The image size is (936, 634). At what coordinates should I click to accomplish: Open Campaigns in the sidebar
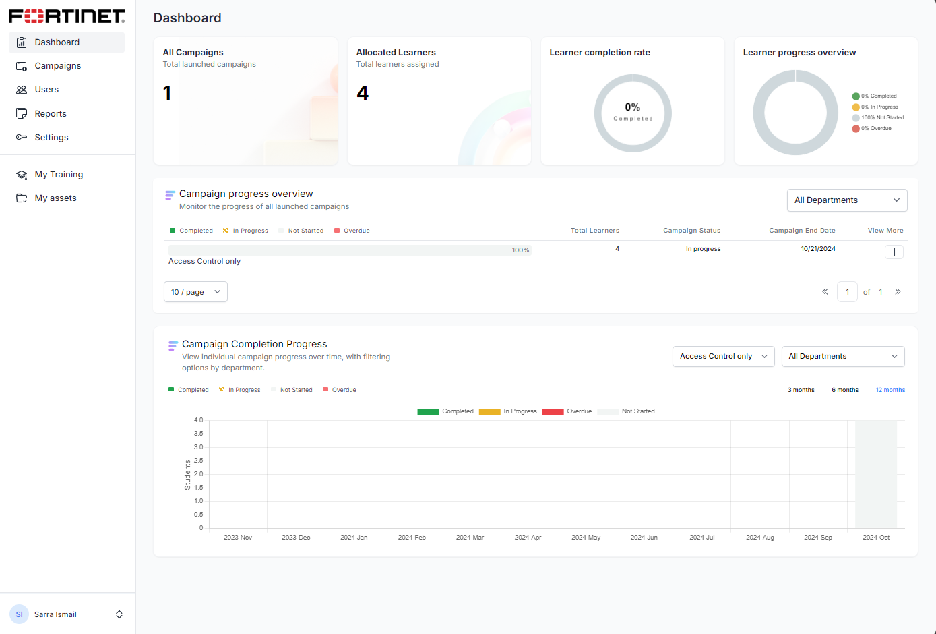pyautogui.click(x=67, y=65)
